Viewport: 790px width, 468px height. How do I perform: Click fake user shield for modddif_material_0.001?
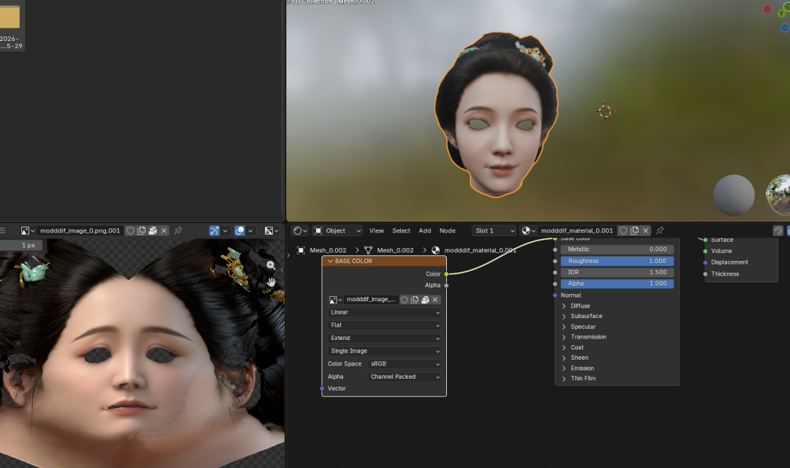[x=623, y=230]
